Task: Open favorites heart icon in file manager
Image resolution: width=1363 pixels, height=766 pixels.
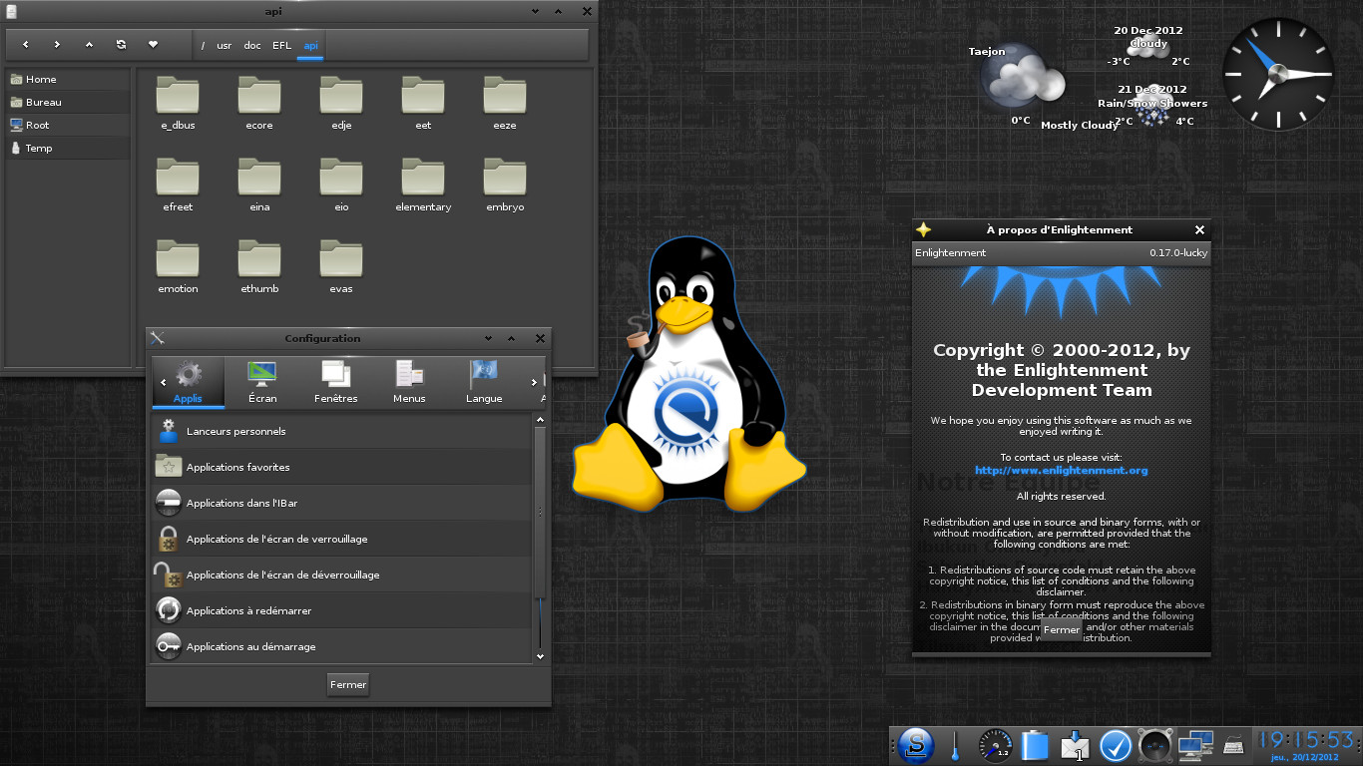Action: [153, 45]
